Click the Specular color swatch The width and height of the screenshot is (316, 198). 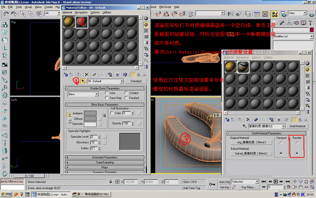click(90, 124)
